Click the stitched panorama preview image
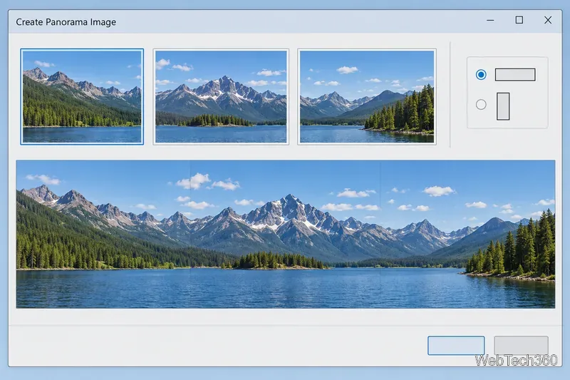The width and height of the screenshot is (570, 380). [286, 234]
